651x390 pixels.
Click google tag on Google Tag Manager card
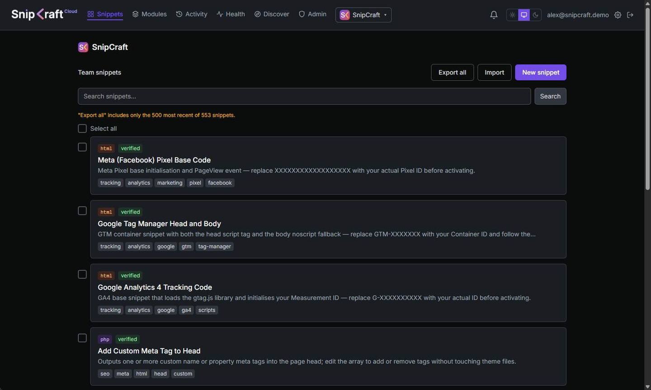(x=165, y=246)
